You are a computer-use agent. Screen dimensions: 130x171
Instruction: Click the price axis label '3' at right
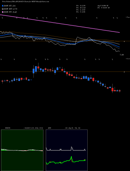[124, 72]
